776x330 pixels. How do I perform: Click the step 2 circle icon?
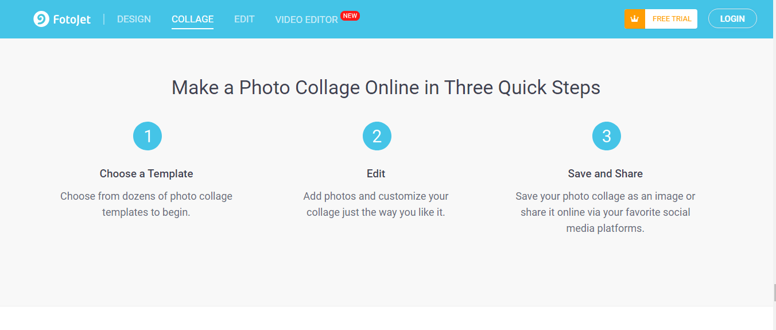377,136
